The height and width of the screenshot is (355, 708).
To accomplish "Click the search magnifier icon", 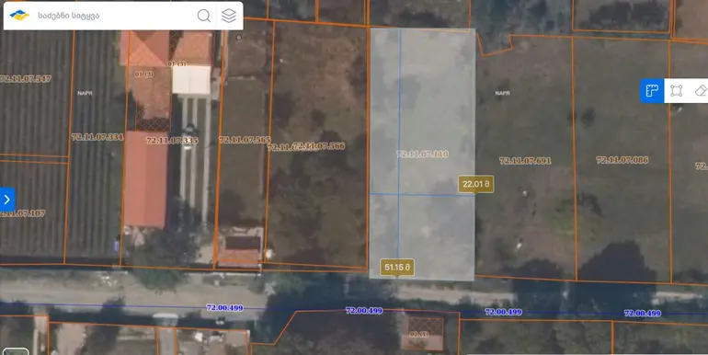I will (x=203, y=16).
